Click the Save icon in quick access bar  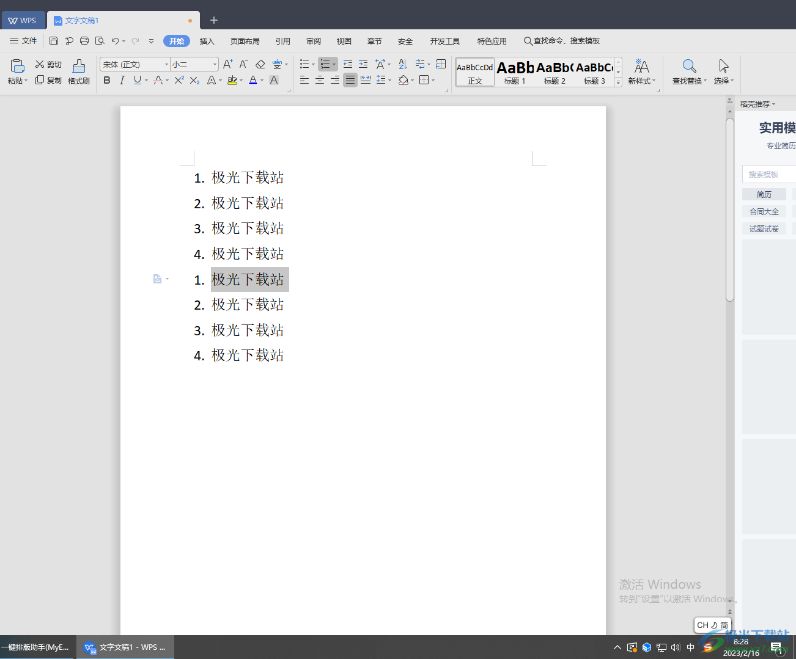coord(54,41)
